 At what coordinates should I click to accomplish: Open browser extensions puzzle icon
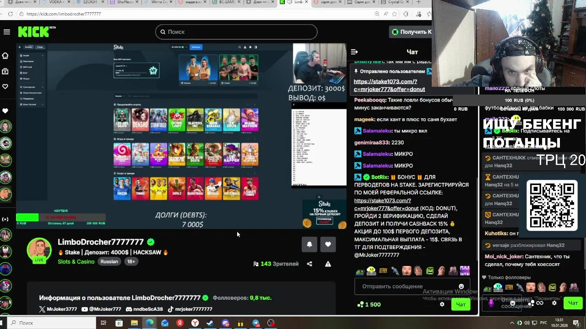406,14
